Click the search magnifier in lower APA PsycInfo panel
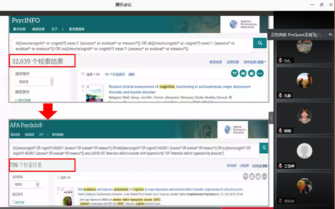Image resolution: width=335 pixels, height=209 pixels. coord(264,148)
